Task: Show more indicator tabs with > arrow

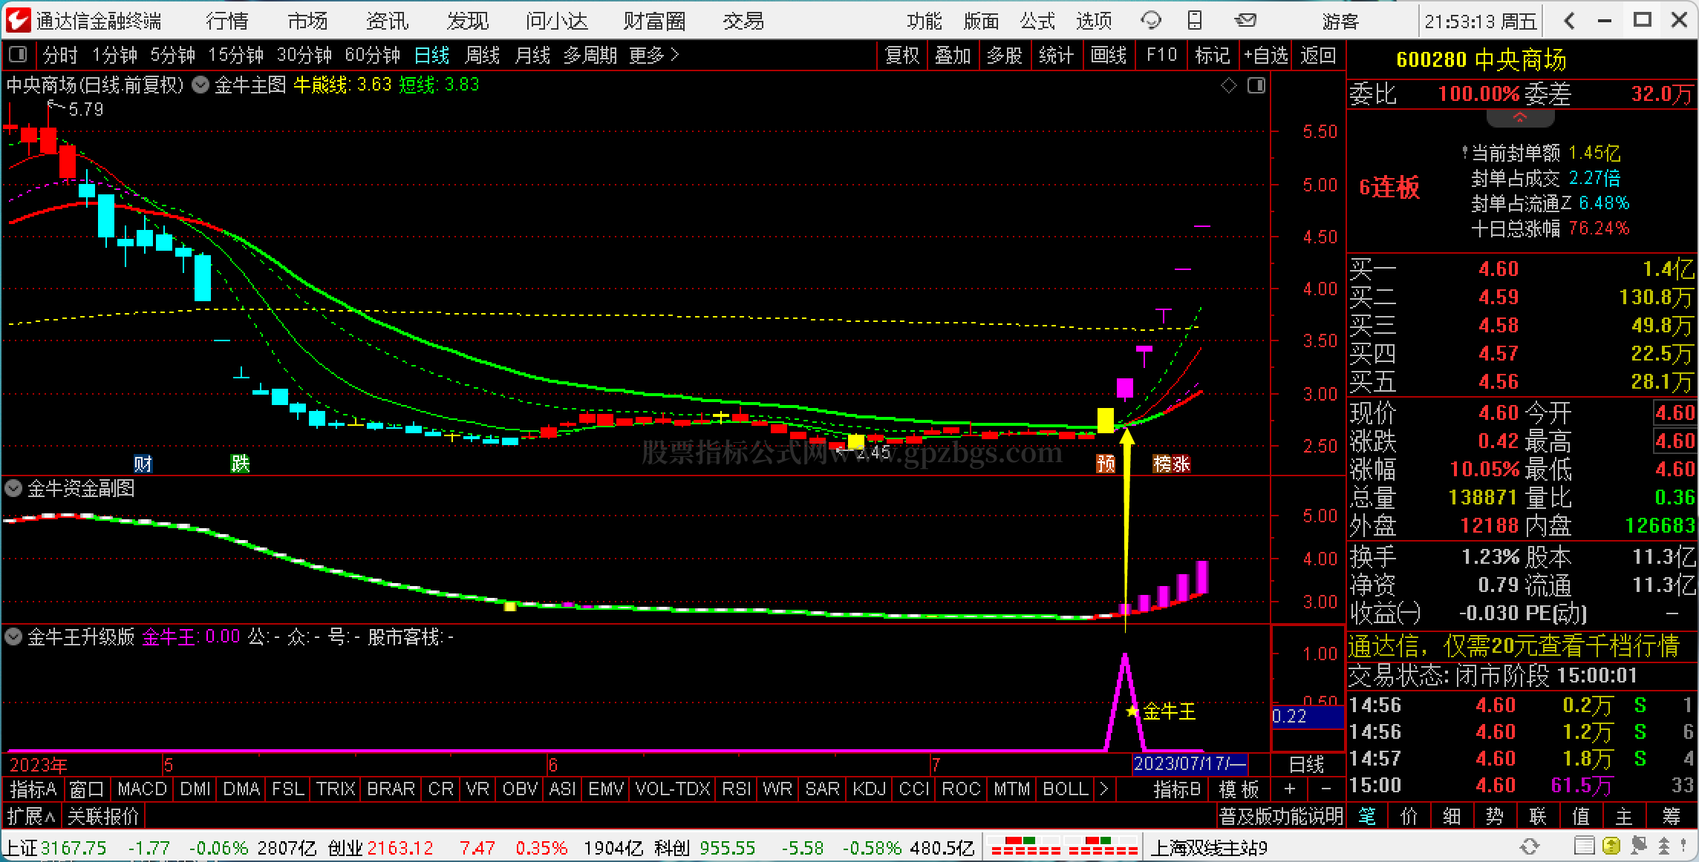Action: (x=1103, y=789)
